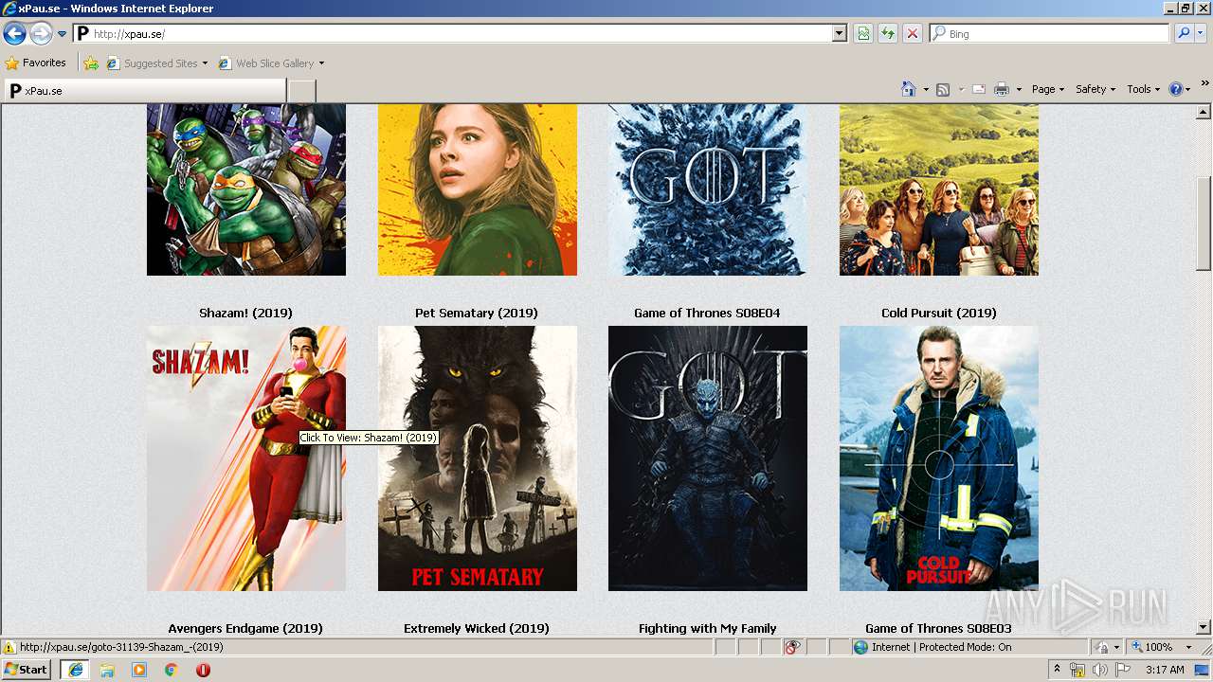Open the Page menu

tap(1048, 89)
